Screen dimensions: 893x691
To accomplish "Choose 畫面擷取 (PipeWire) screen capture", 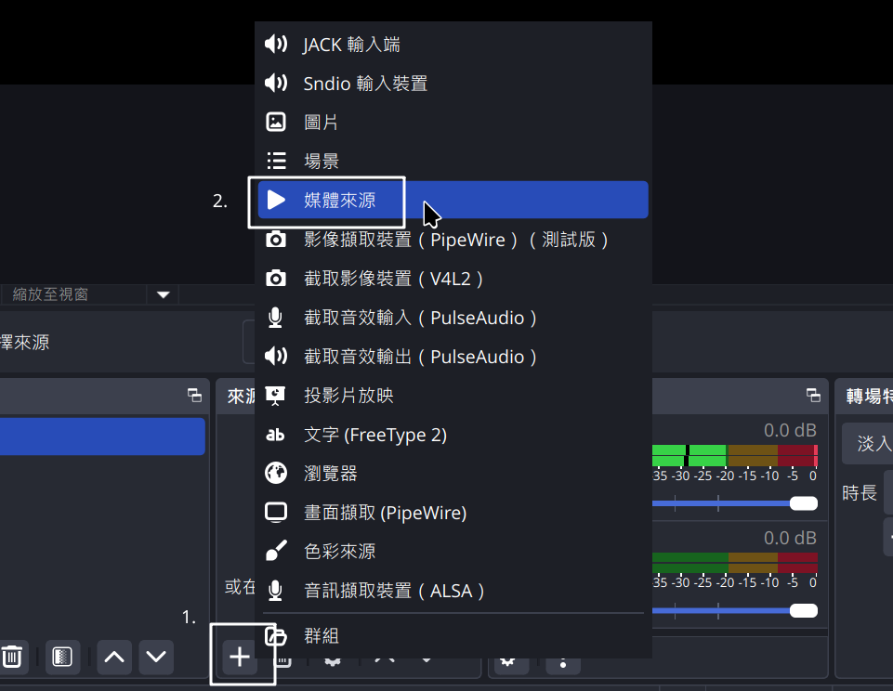I will pos(453,513).
